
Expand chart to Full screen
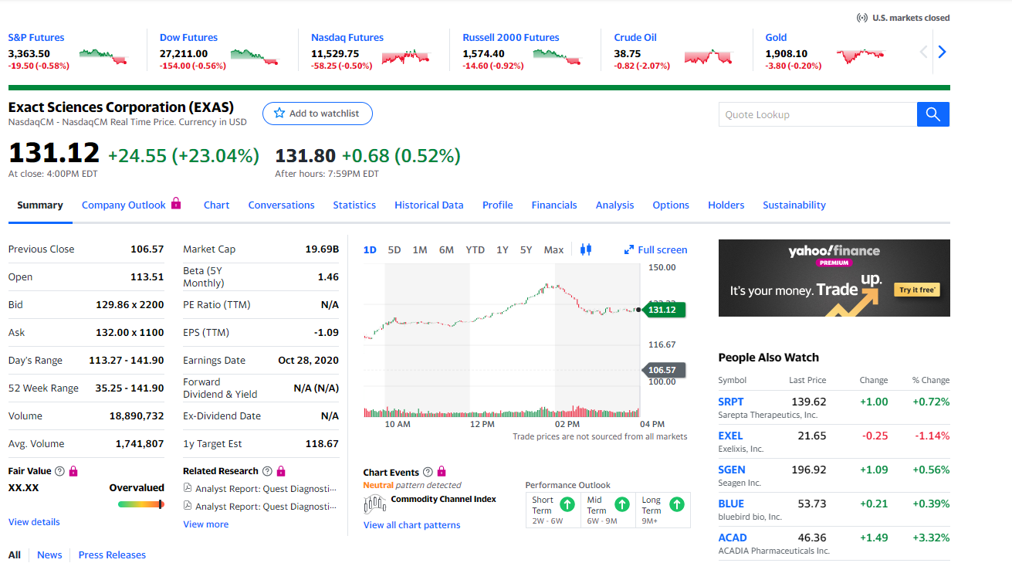tap(655, 249)
